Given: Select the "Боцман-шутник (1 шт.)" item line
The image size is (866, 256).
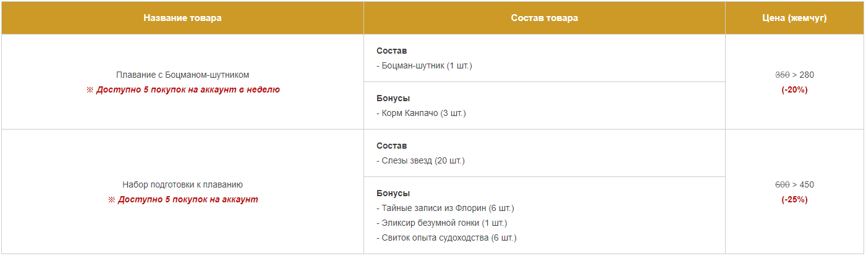Looking at the screenshot, I should [424, 65].
